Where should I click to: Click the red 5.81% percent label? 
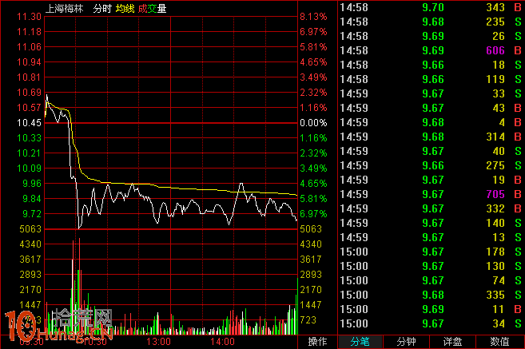(313, 47)
